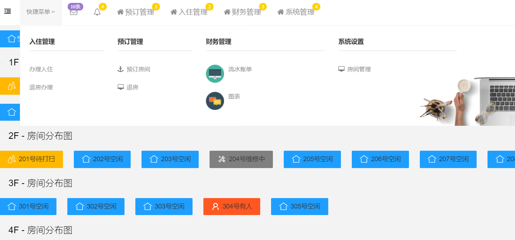The image size is (515, 240).
Task: Click the person icon on room 304
Action: pos(215,206)
